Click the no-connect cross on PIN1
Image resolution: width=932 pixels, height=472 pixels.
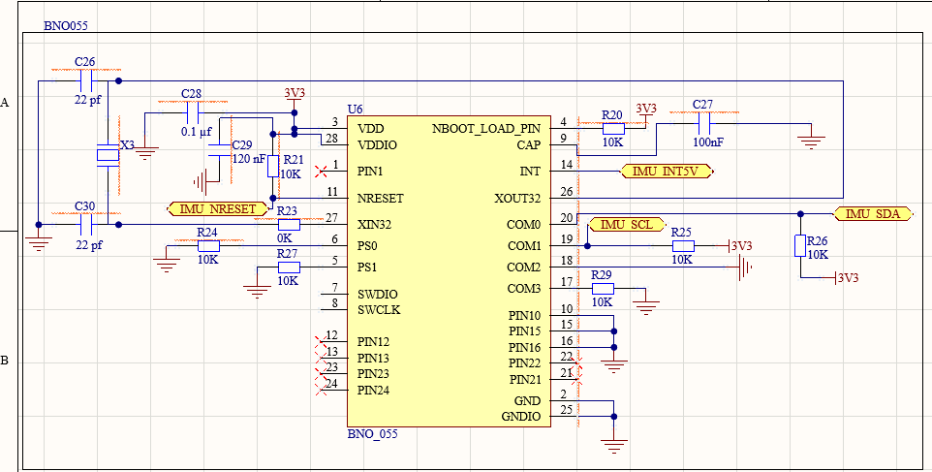click(x=322, y=172)
